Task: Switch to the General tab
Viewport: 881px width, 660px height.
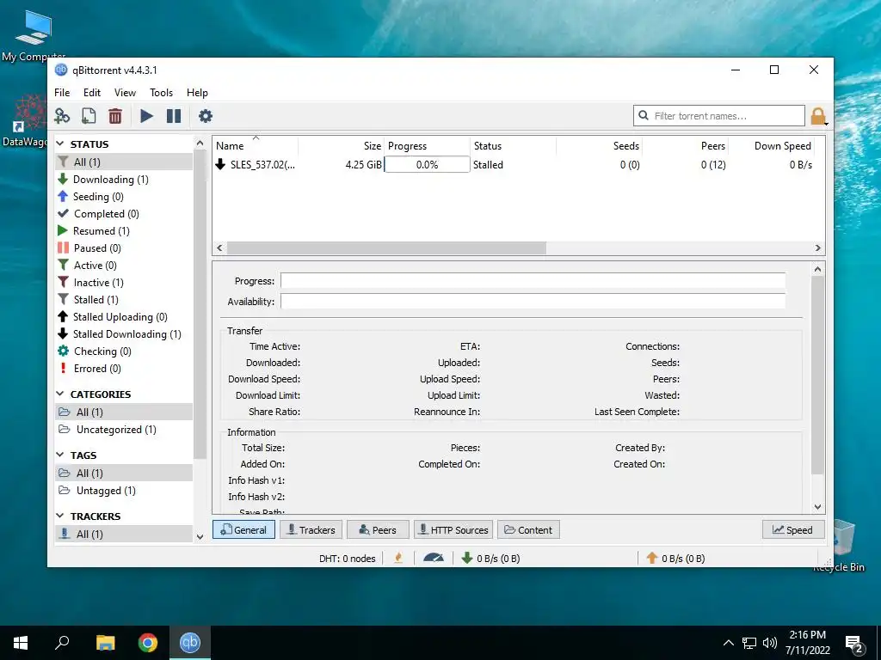Action: pyautogui.click(x=243, y=529)
